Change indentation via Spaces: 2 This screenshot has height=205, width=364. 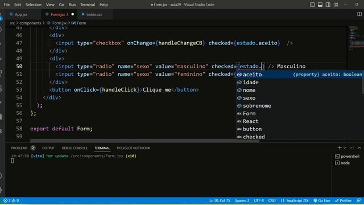click(242, 200)
